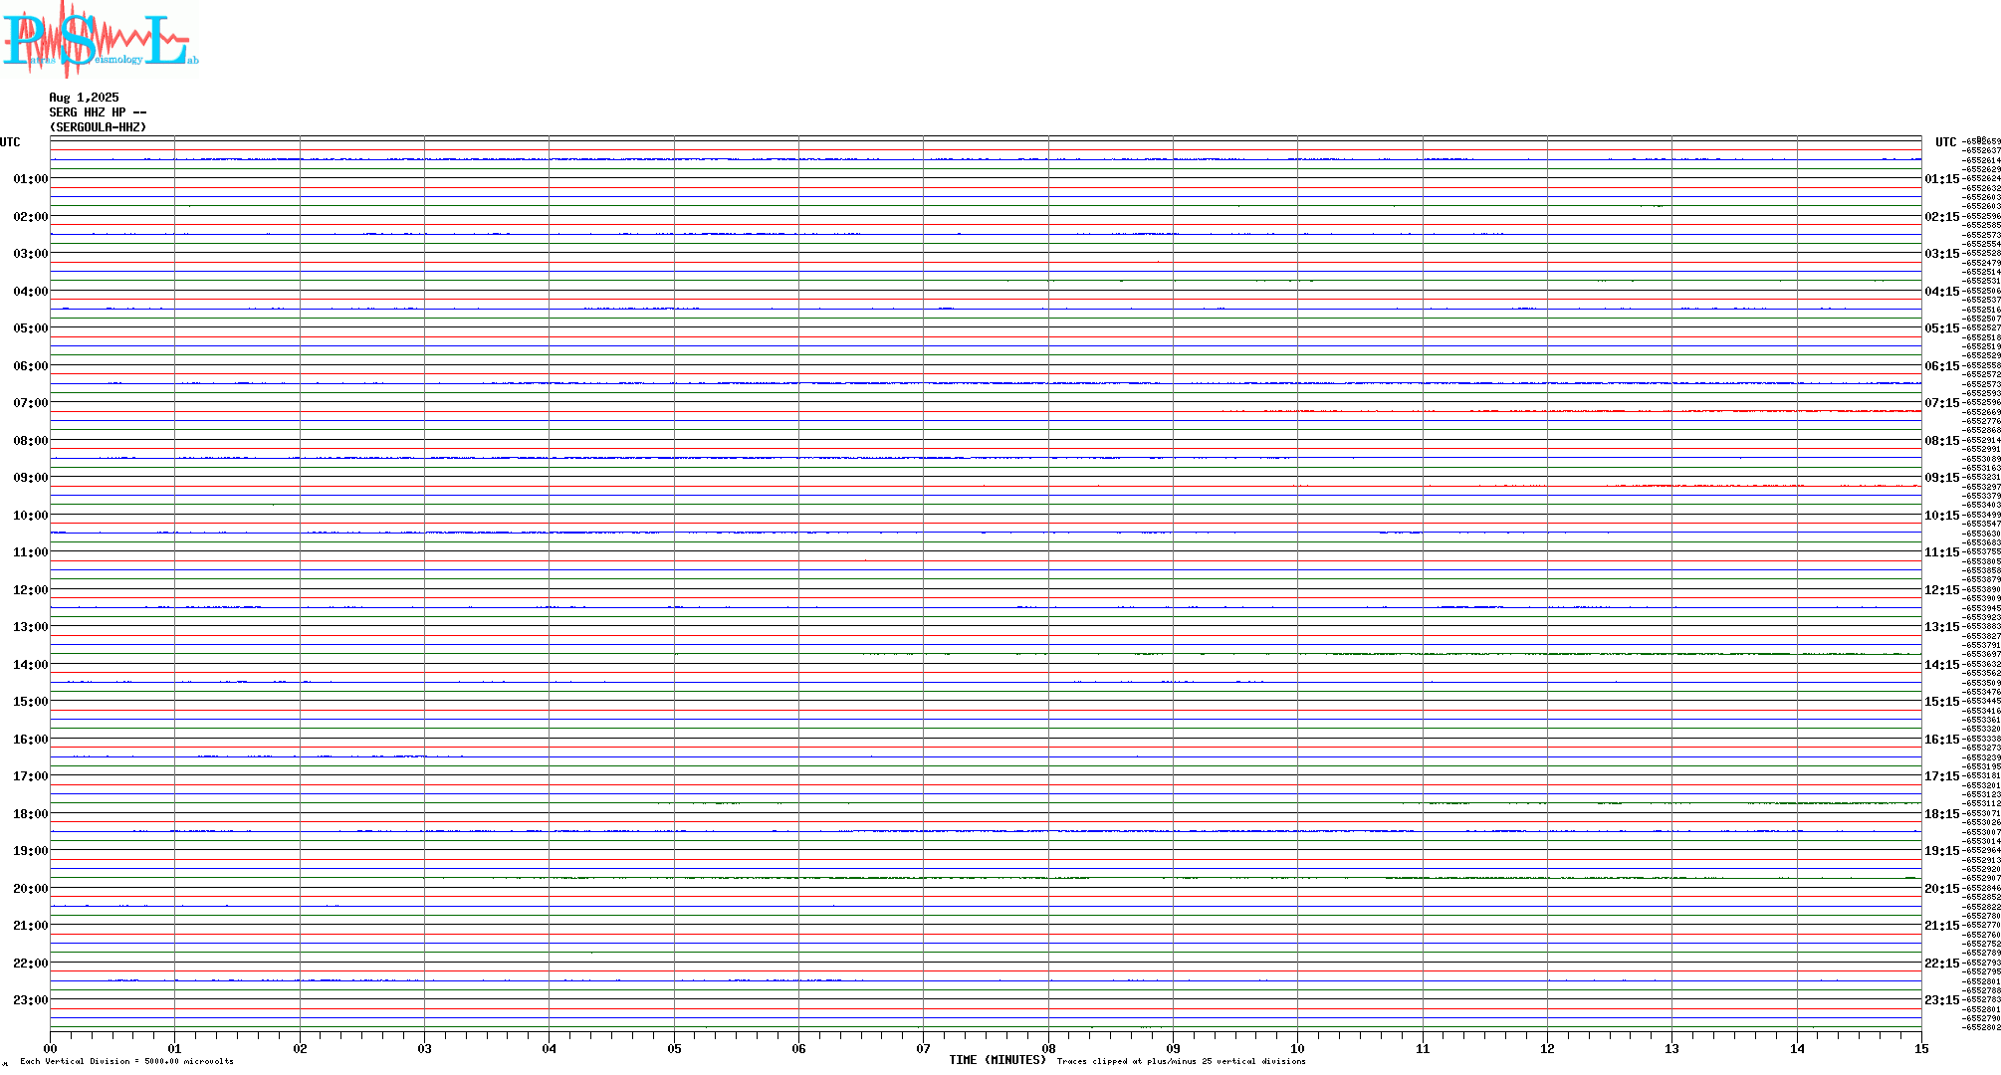Screen dimensions: 2001x1075
Task: Click minute 12 on the time axis
Action: 1547,1048
